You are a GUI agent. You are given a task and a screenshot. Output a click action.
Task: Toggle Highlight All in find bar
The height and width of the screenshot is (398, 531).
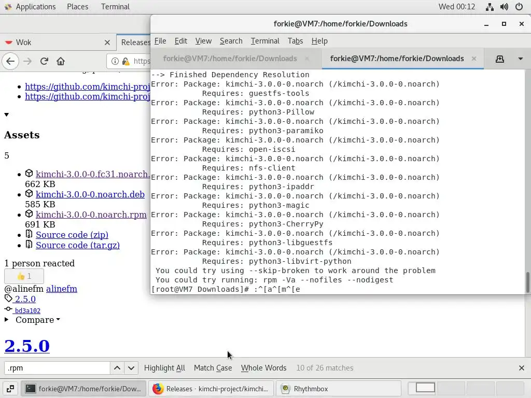coord(164,368)
